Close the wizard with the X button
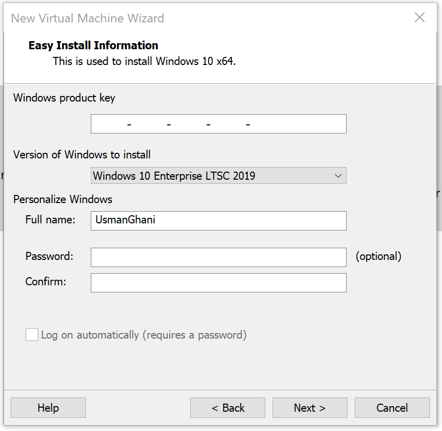The image size is (442, 431). [420, 17]
